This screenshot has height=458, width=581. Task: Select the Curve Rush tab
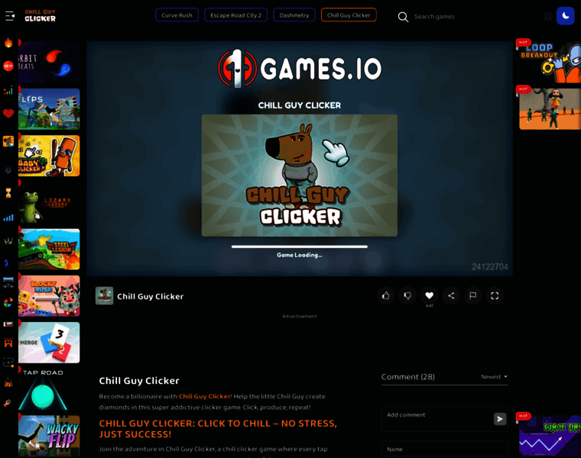[177, 15]
